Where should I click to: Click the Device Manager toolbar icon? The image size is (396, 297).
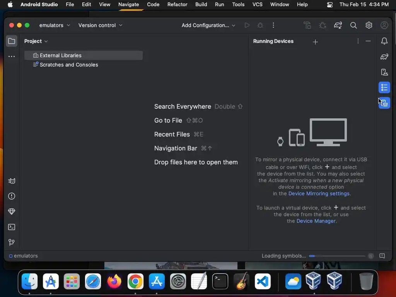(307, 25)
